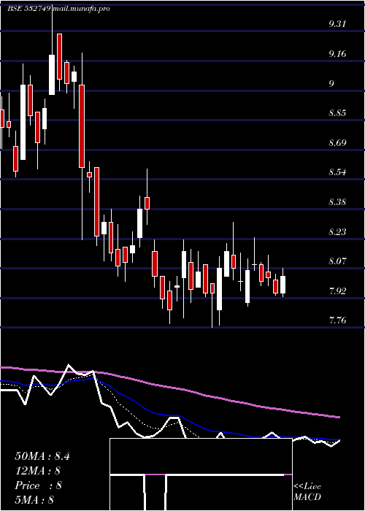Click the MACD indicator box

(x=201, y=474)
